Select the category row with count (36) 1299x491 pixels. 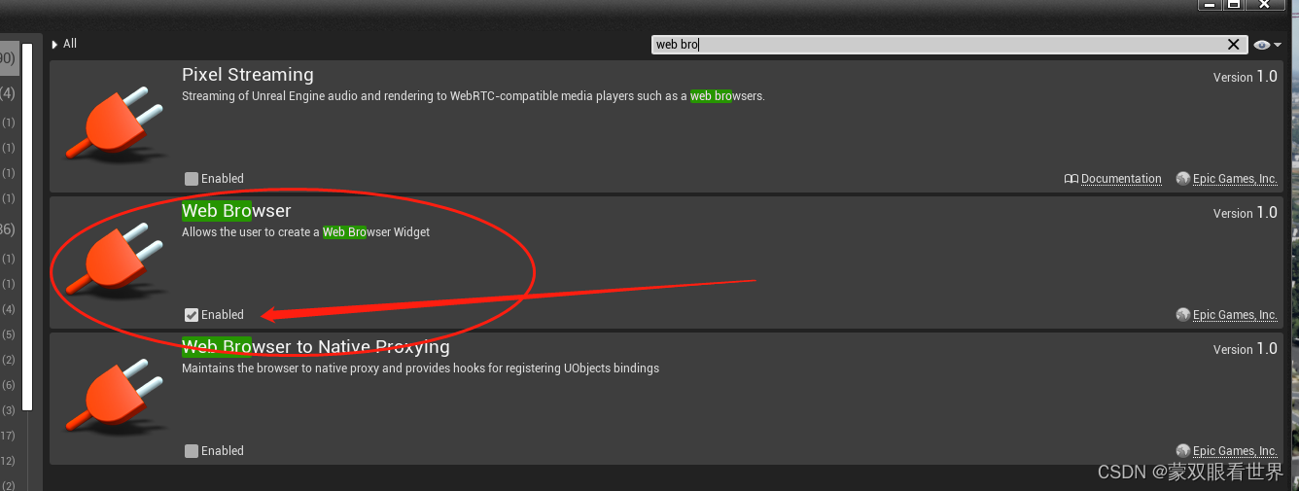pyautogui.click(x=9, y=229)
